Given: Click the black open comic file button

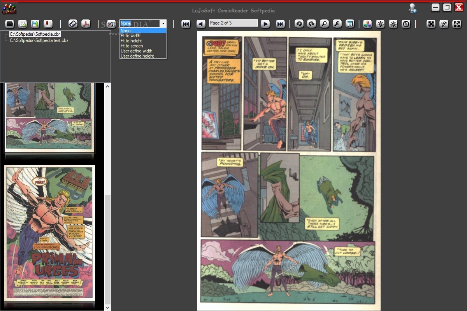Looking at the screenshot, I should click(x=10, y=24).
